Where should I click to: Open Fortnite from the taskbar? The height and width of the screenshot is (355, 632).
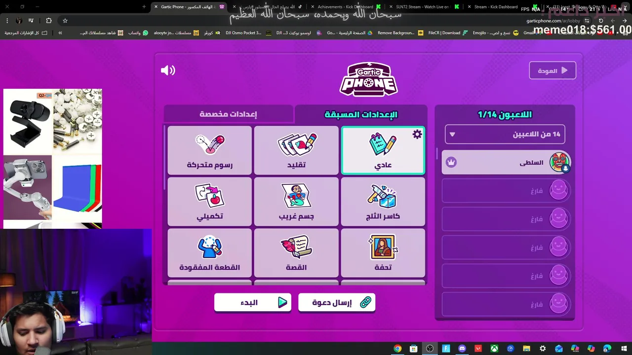446,349
